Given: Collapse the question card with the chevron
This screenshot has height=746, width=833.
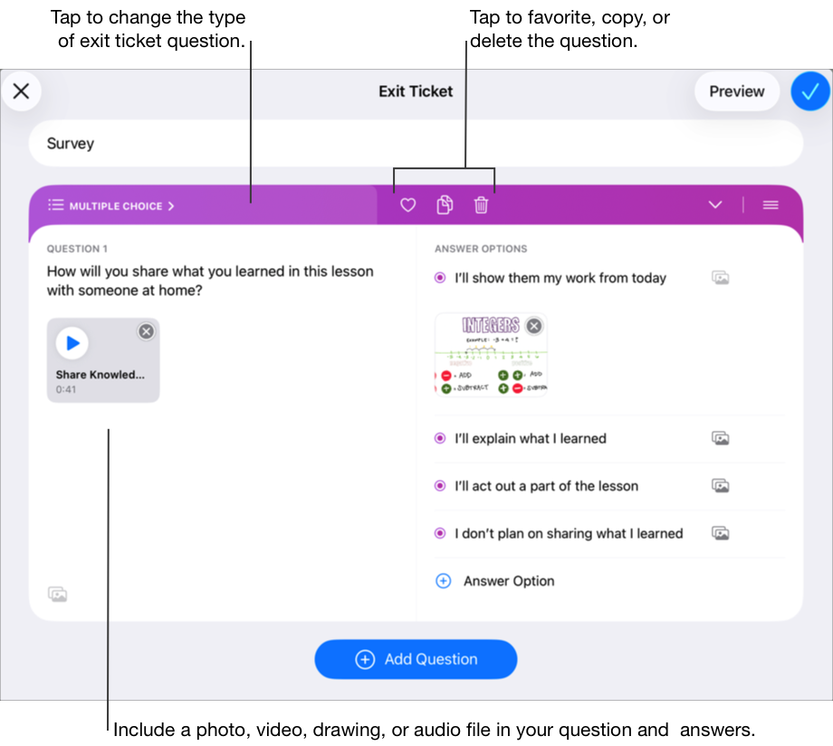Looking at the screenshot, I should [x=714, y=205].
